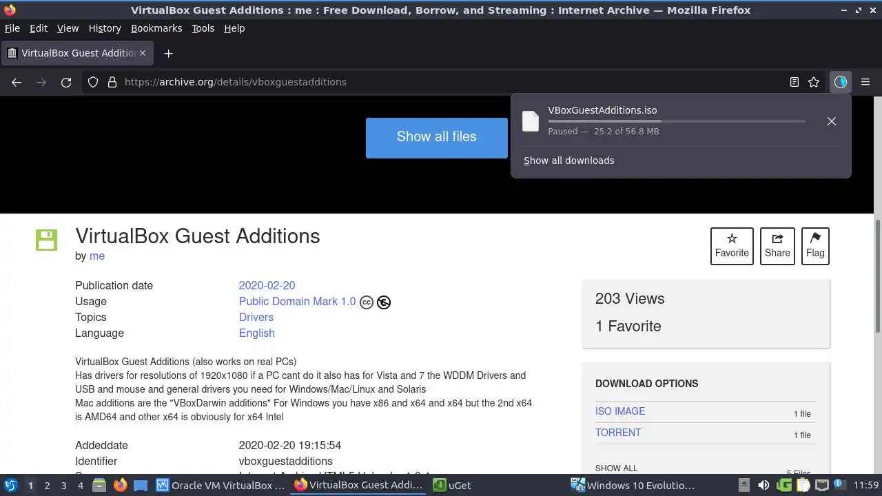Open the Creative Commons license icon

[367, 302]
